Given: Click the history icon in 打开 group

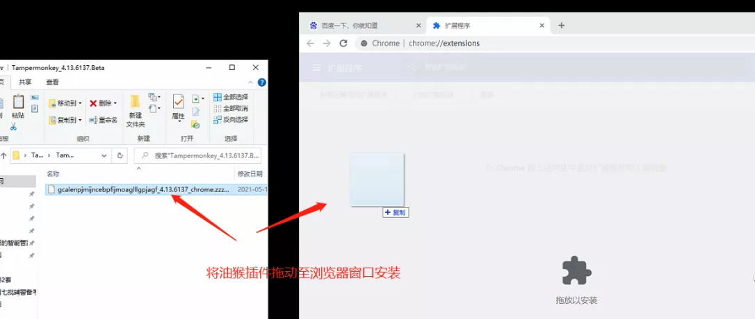Looking at the screenshot, I should pos(195,124).
